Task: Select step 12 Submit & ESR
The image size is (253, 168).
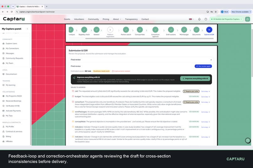Action: coord(209,30)
